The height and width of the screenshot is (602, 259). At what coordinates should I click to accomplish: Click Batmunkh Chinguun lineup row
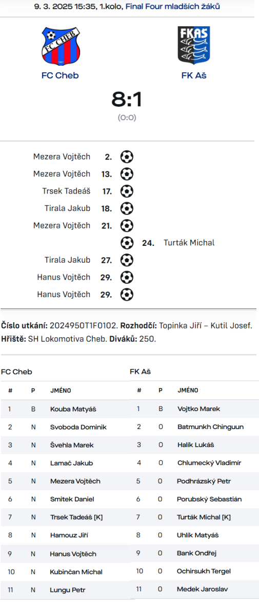(x=194, y=427)
